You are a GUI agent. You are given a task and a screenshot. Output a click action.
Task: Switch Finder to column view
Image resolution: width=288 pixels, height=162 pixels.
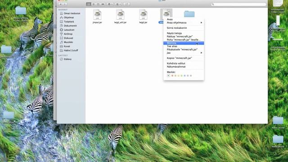tap(98, 4)
